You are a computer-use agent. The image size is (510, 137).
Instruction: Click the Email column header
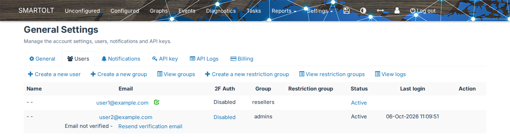pos(126,89)
